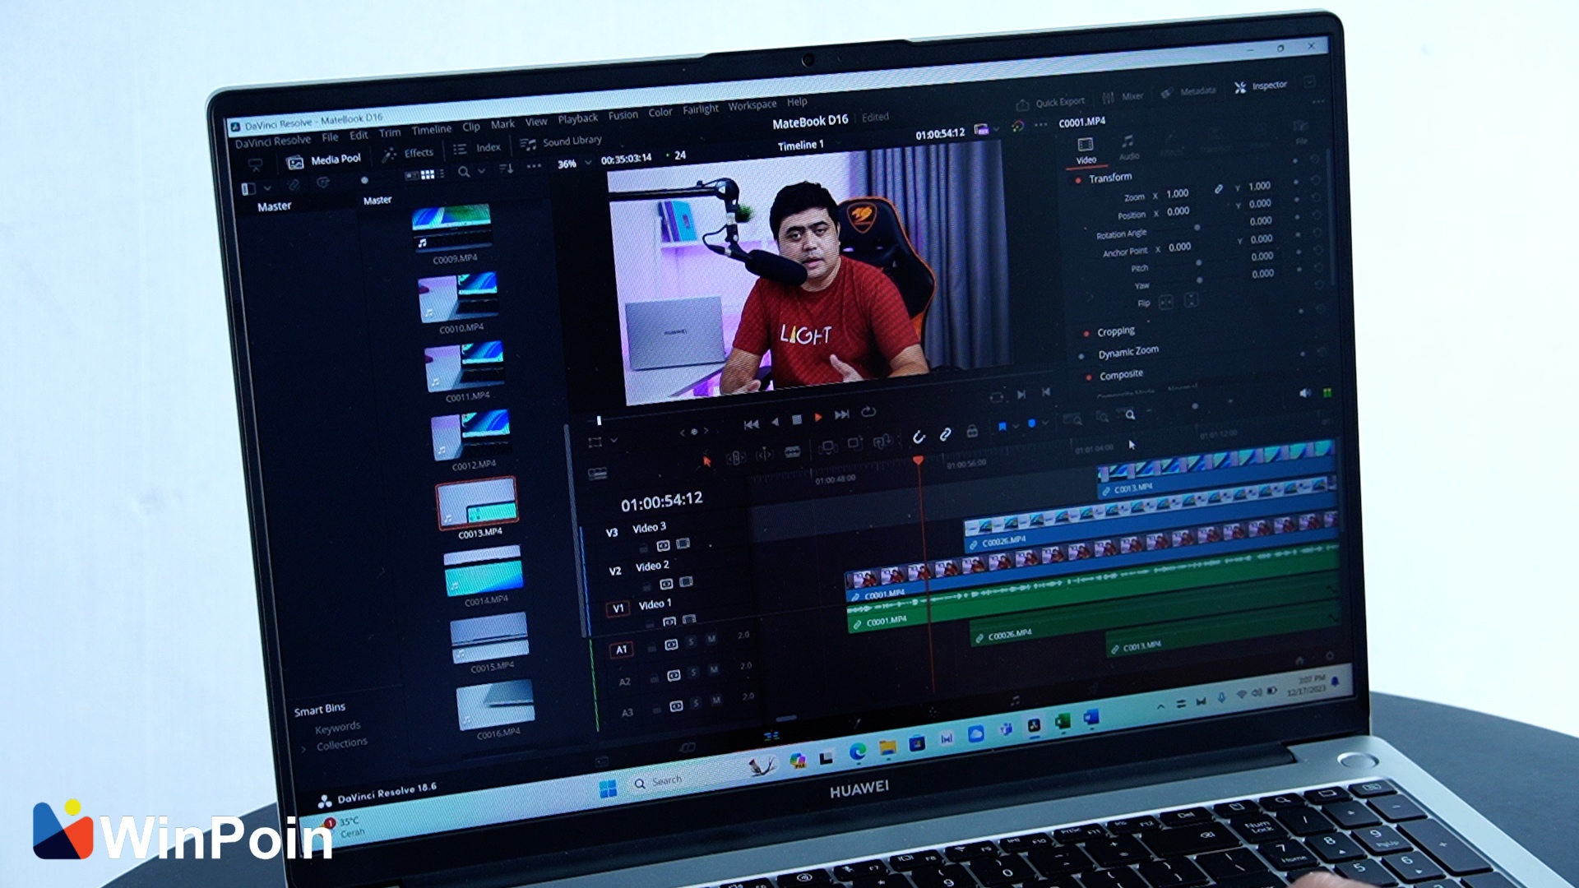Image resolution: width=1579 pixels, height=888 pixels.
Task: Open the Timeline menu
Action: [x=432, y=129]
